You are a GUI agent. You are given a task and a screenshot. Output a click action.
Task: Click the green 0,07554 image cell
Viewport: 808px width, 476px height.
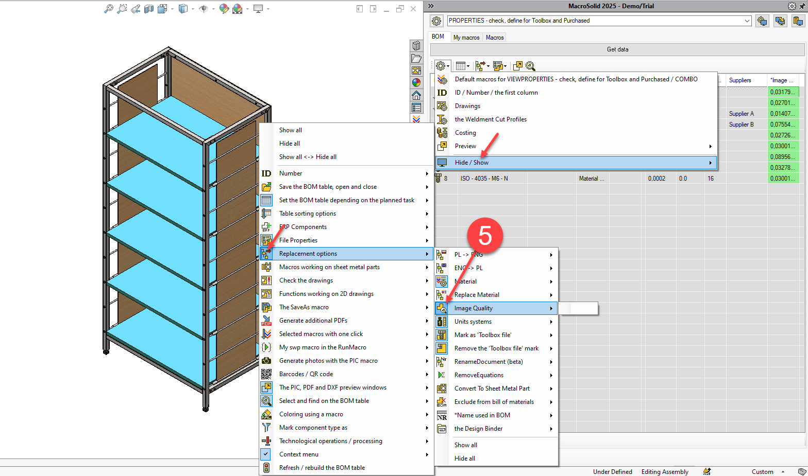pos(783,125)
